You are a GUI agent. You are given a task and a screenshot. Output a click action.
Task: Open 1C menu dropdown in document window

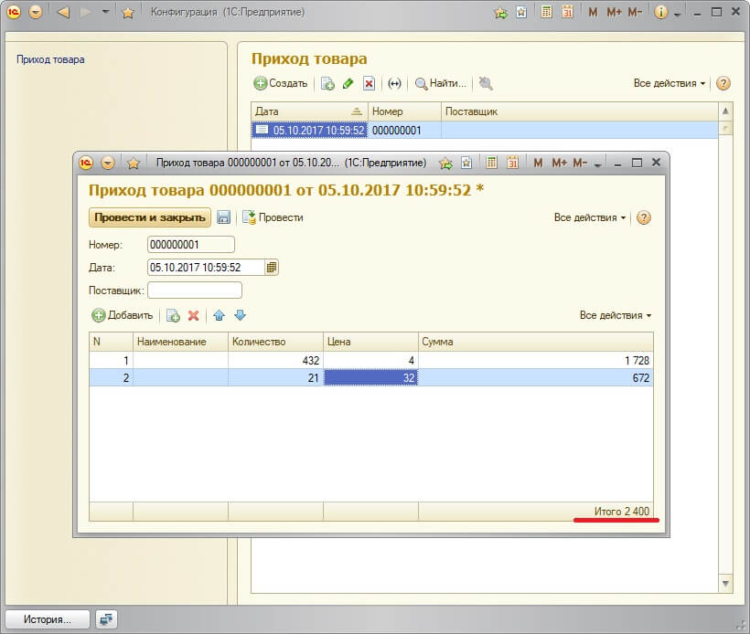click(108, 163)
